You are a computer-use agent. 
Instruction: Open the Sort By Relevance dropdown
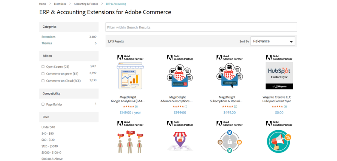(273, 41)
